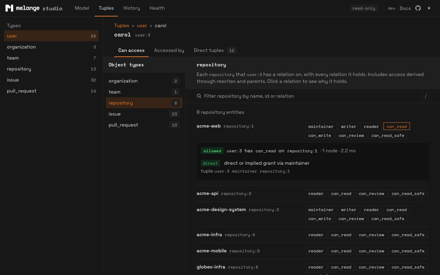Click can_review relation on acme-web
The image size is (440, 275).
(351, 135)
